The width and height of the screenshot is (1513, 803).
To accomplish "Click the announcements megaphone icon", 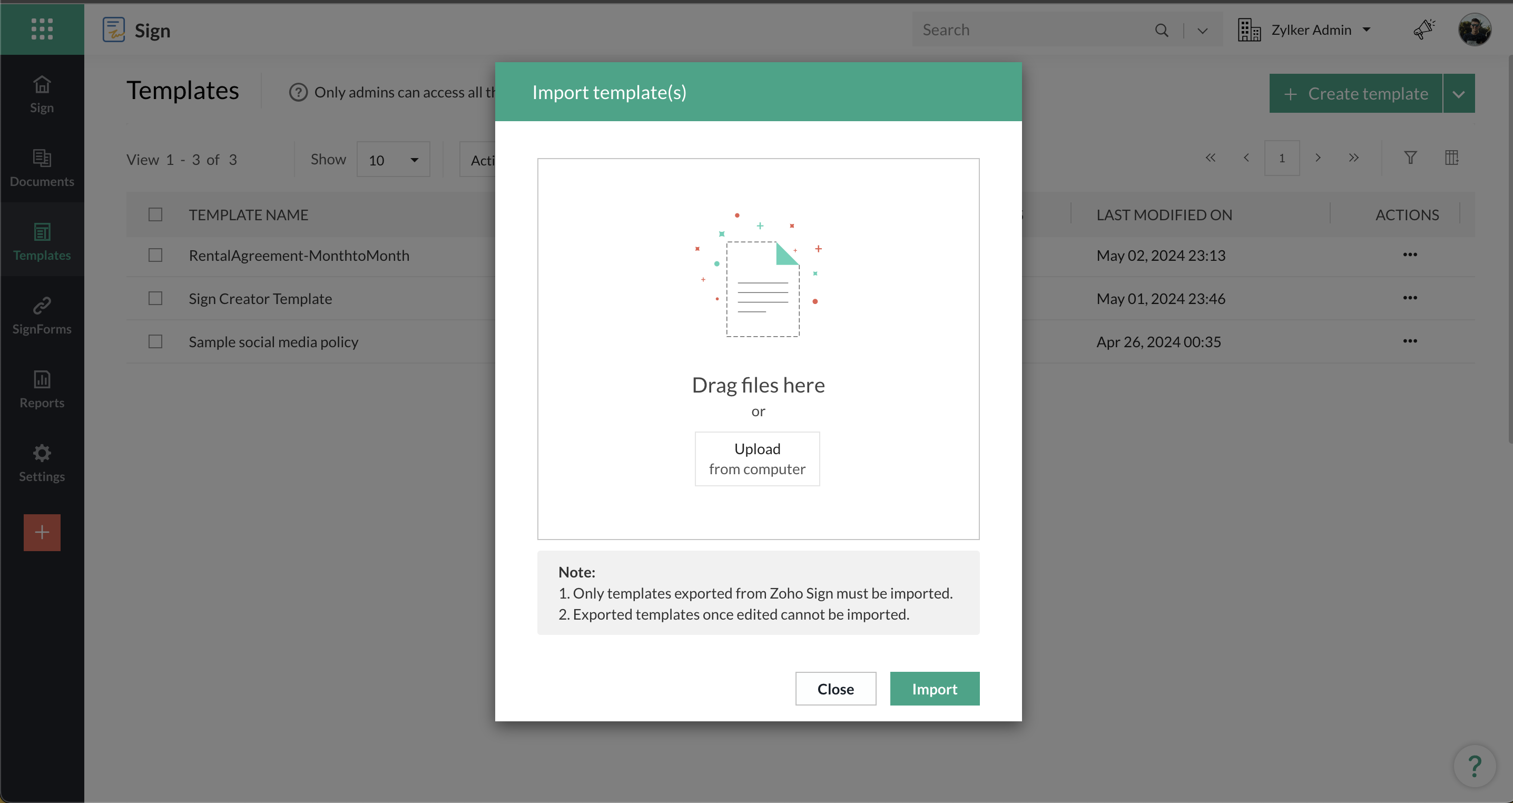I will (x=1424, y=30).
